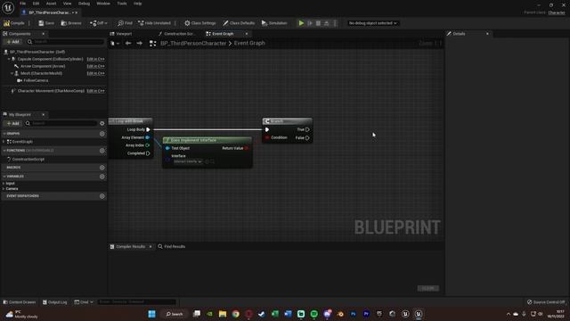Add a new macro with plus icon
The width and height of the screenshot is (570, 321).
[102, 168]
